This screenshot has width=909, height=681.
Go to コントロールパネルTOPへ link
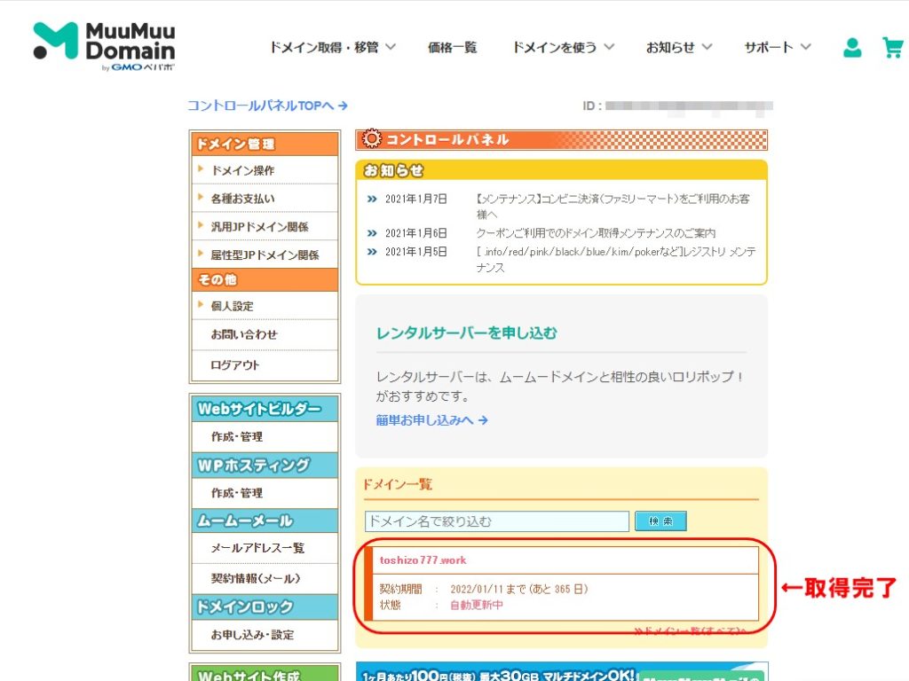click(x=266, y=106)
